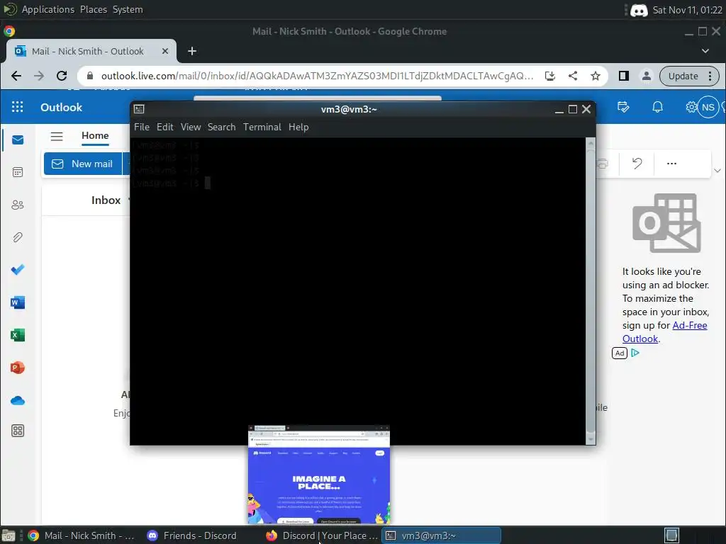
Task: Open the terminal Search menu
Action: tap(221, 127)
